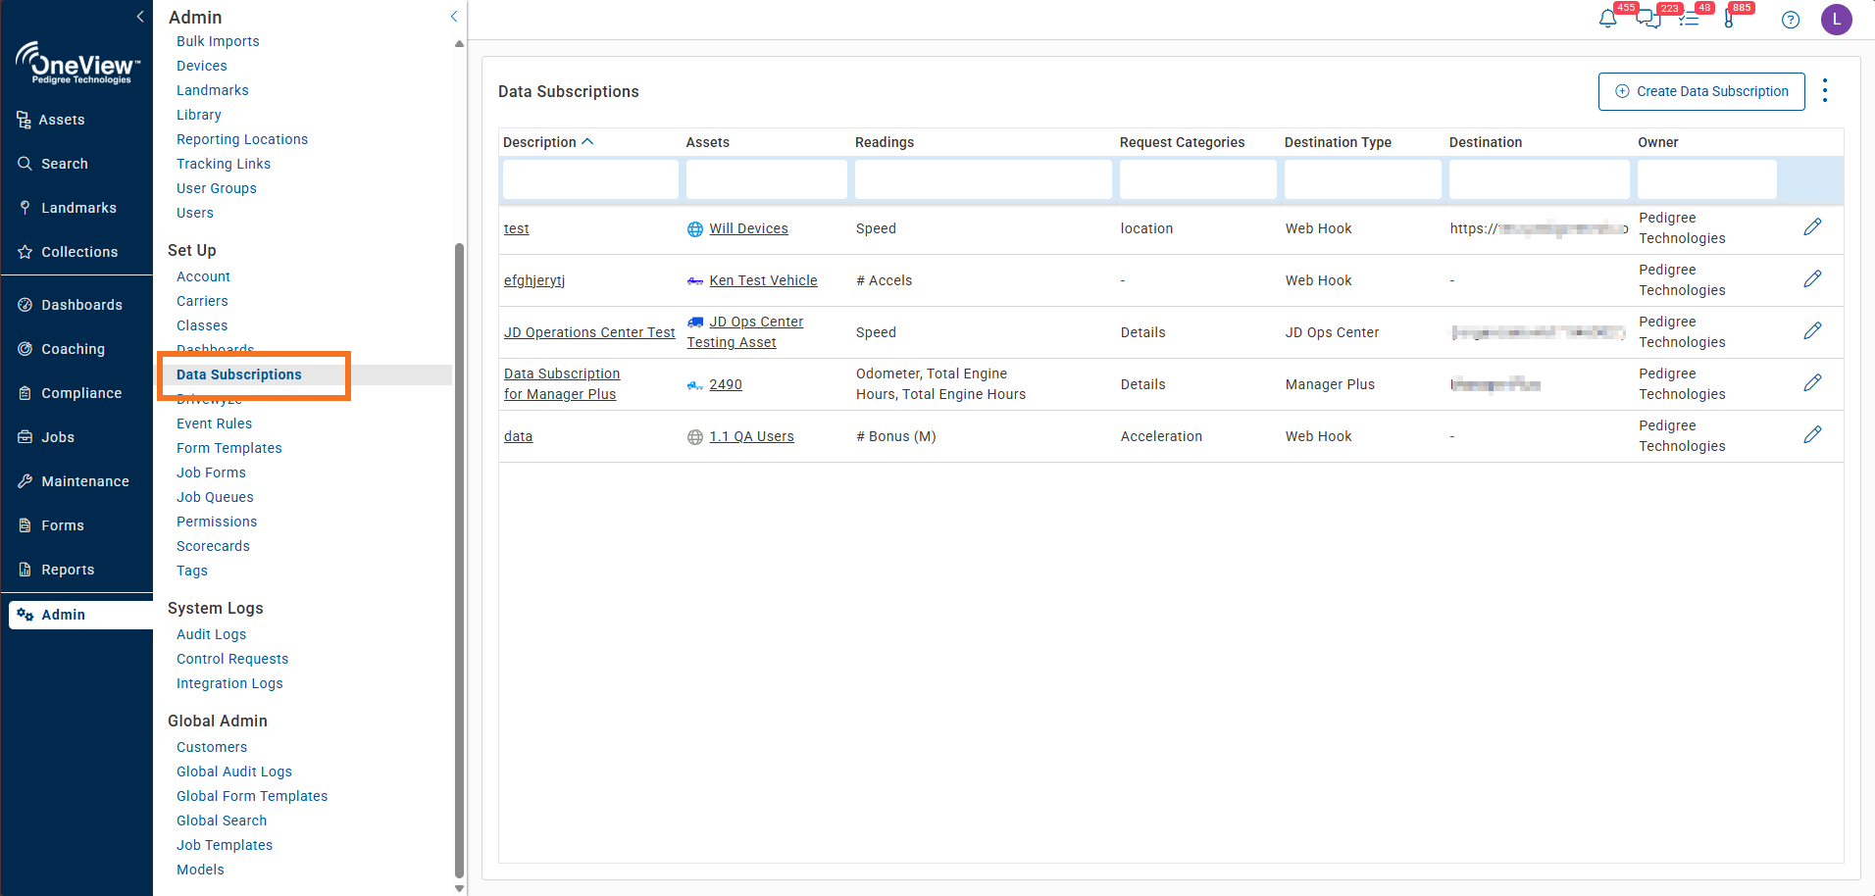1875x896 pixels.
Task: Open Global Search under Global Admin
Action: 222,821
